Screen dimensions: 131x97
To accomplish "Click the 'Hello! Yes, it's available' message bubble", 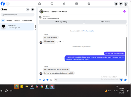I will click(x=95, y=58).
